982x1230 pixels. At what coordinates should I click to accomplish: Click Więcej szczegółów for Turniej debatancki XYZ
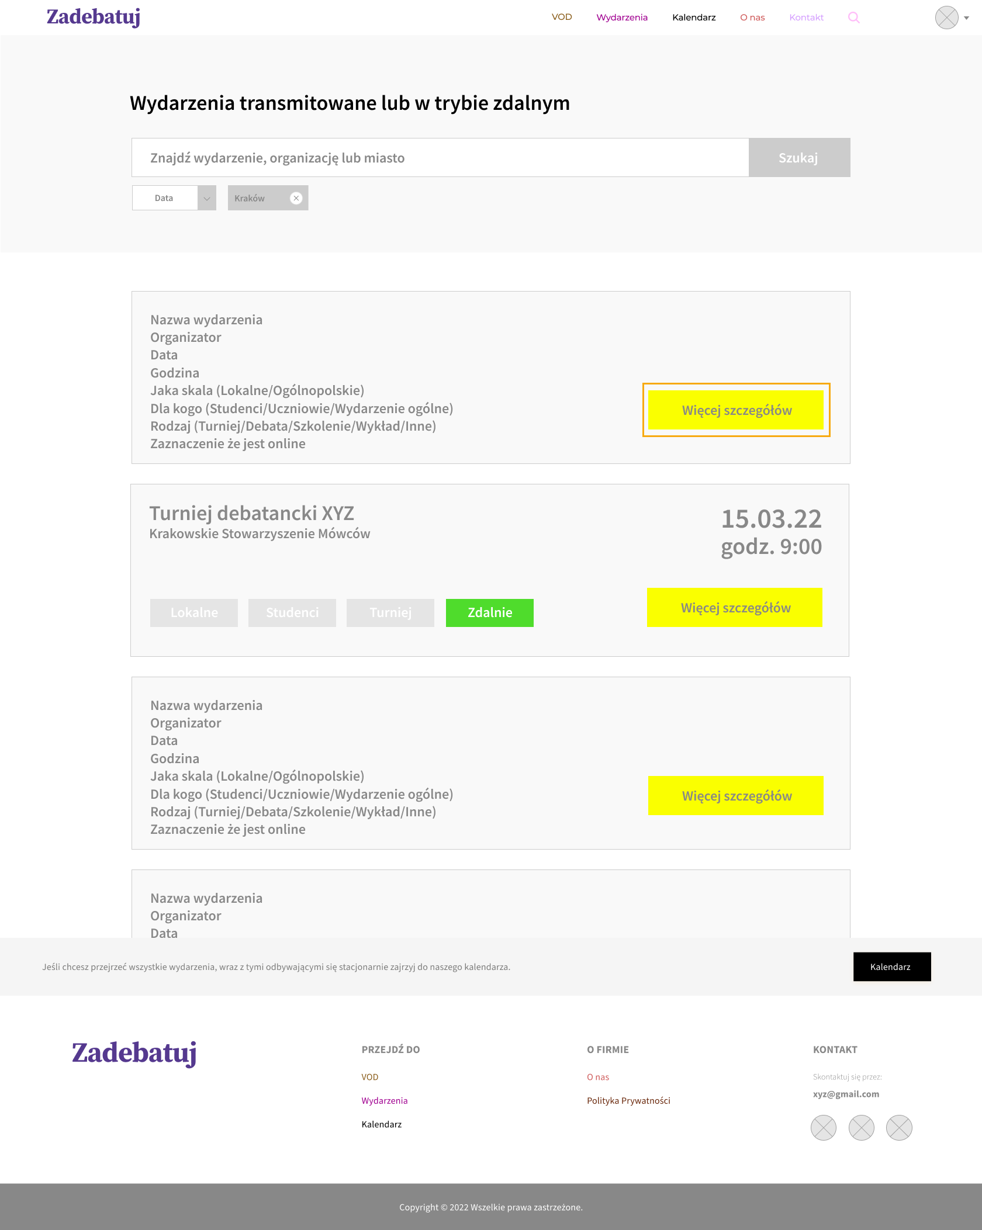(x=735, y=608)
